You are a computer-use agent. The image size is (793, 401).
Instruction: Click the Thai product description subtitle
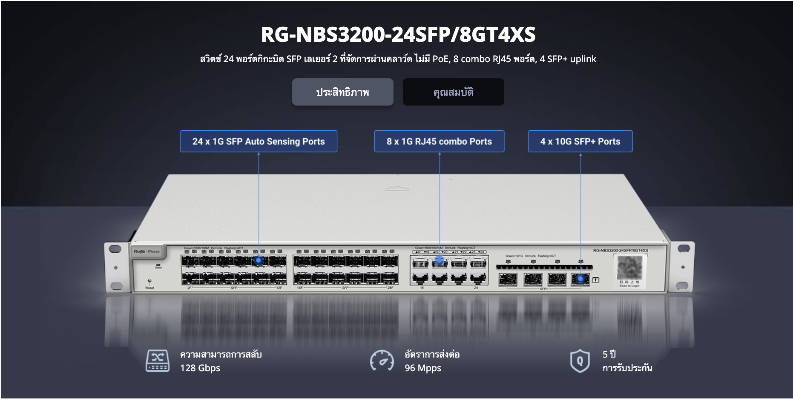[x=398, y=59]
